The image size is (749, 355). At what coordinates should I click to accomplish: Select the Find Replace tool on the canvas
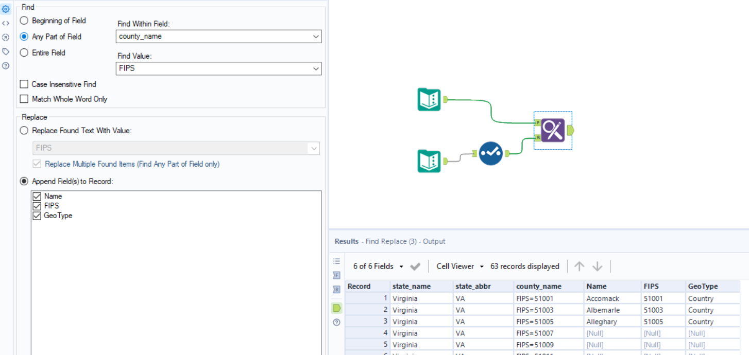[553, 130]
